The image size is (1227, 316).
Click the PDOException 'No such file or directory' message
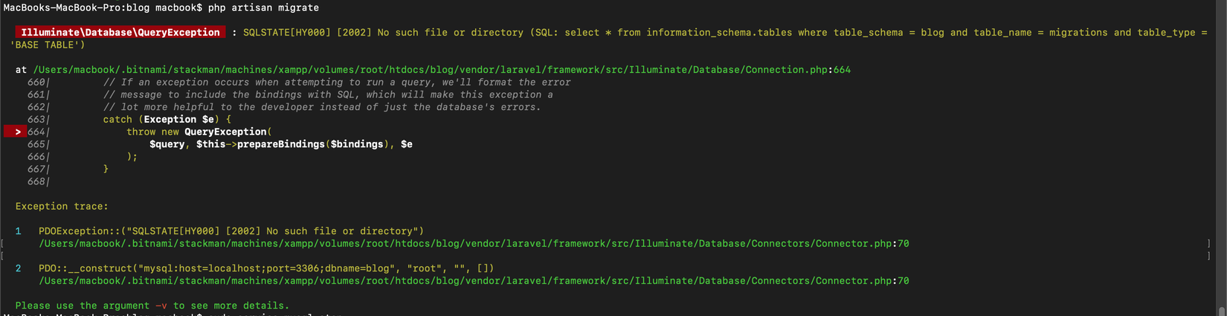coord(231,231)
